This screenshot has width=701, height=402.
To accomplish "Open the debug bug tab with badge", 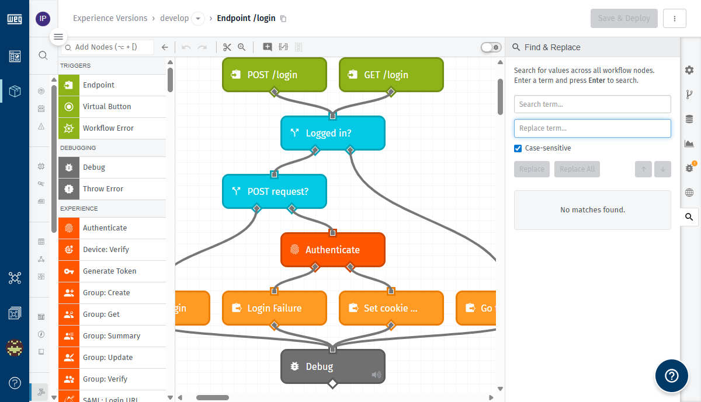I will (x=689, y=168).
